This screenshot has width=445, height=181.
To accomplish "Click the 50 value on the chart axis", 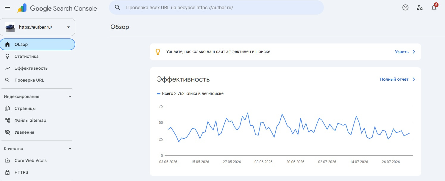I will coord(161,123).
